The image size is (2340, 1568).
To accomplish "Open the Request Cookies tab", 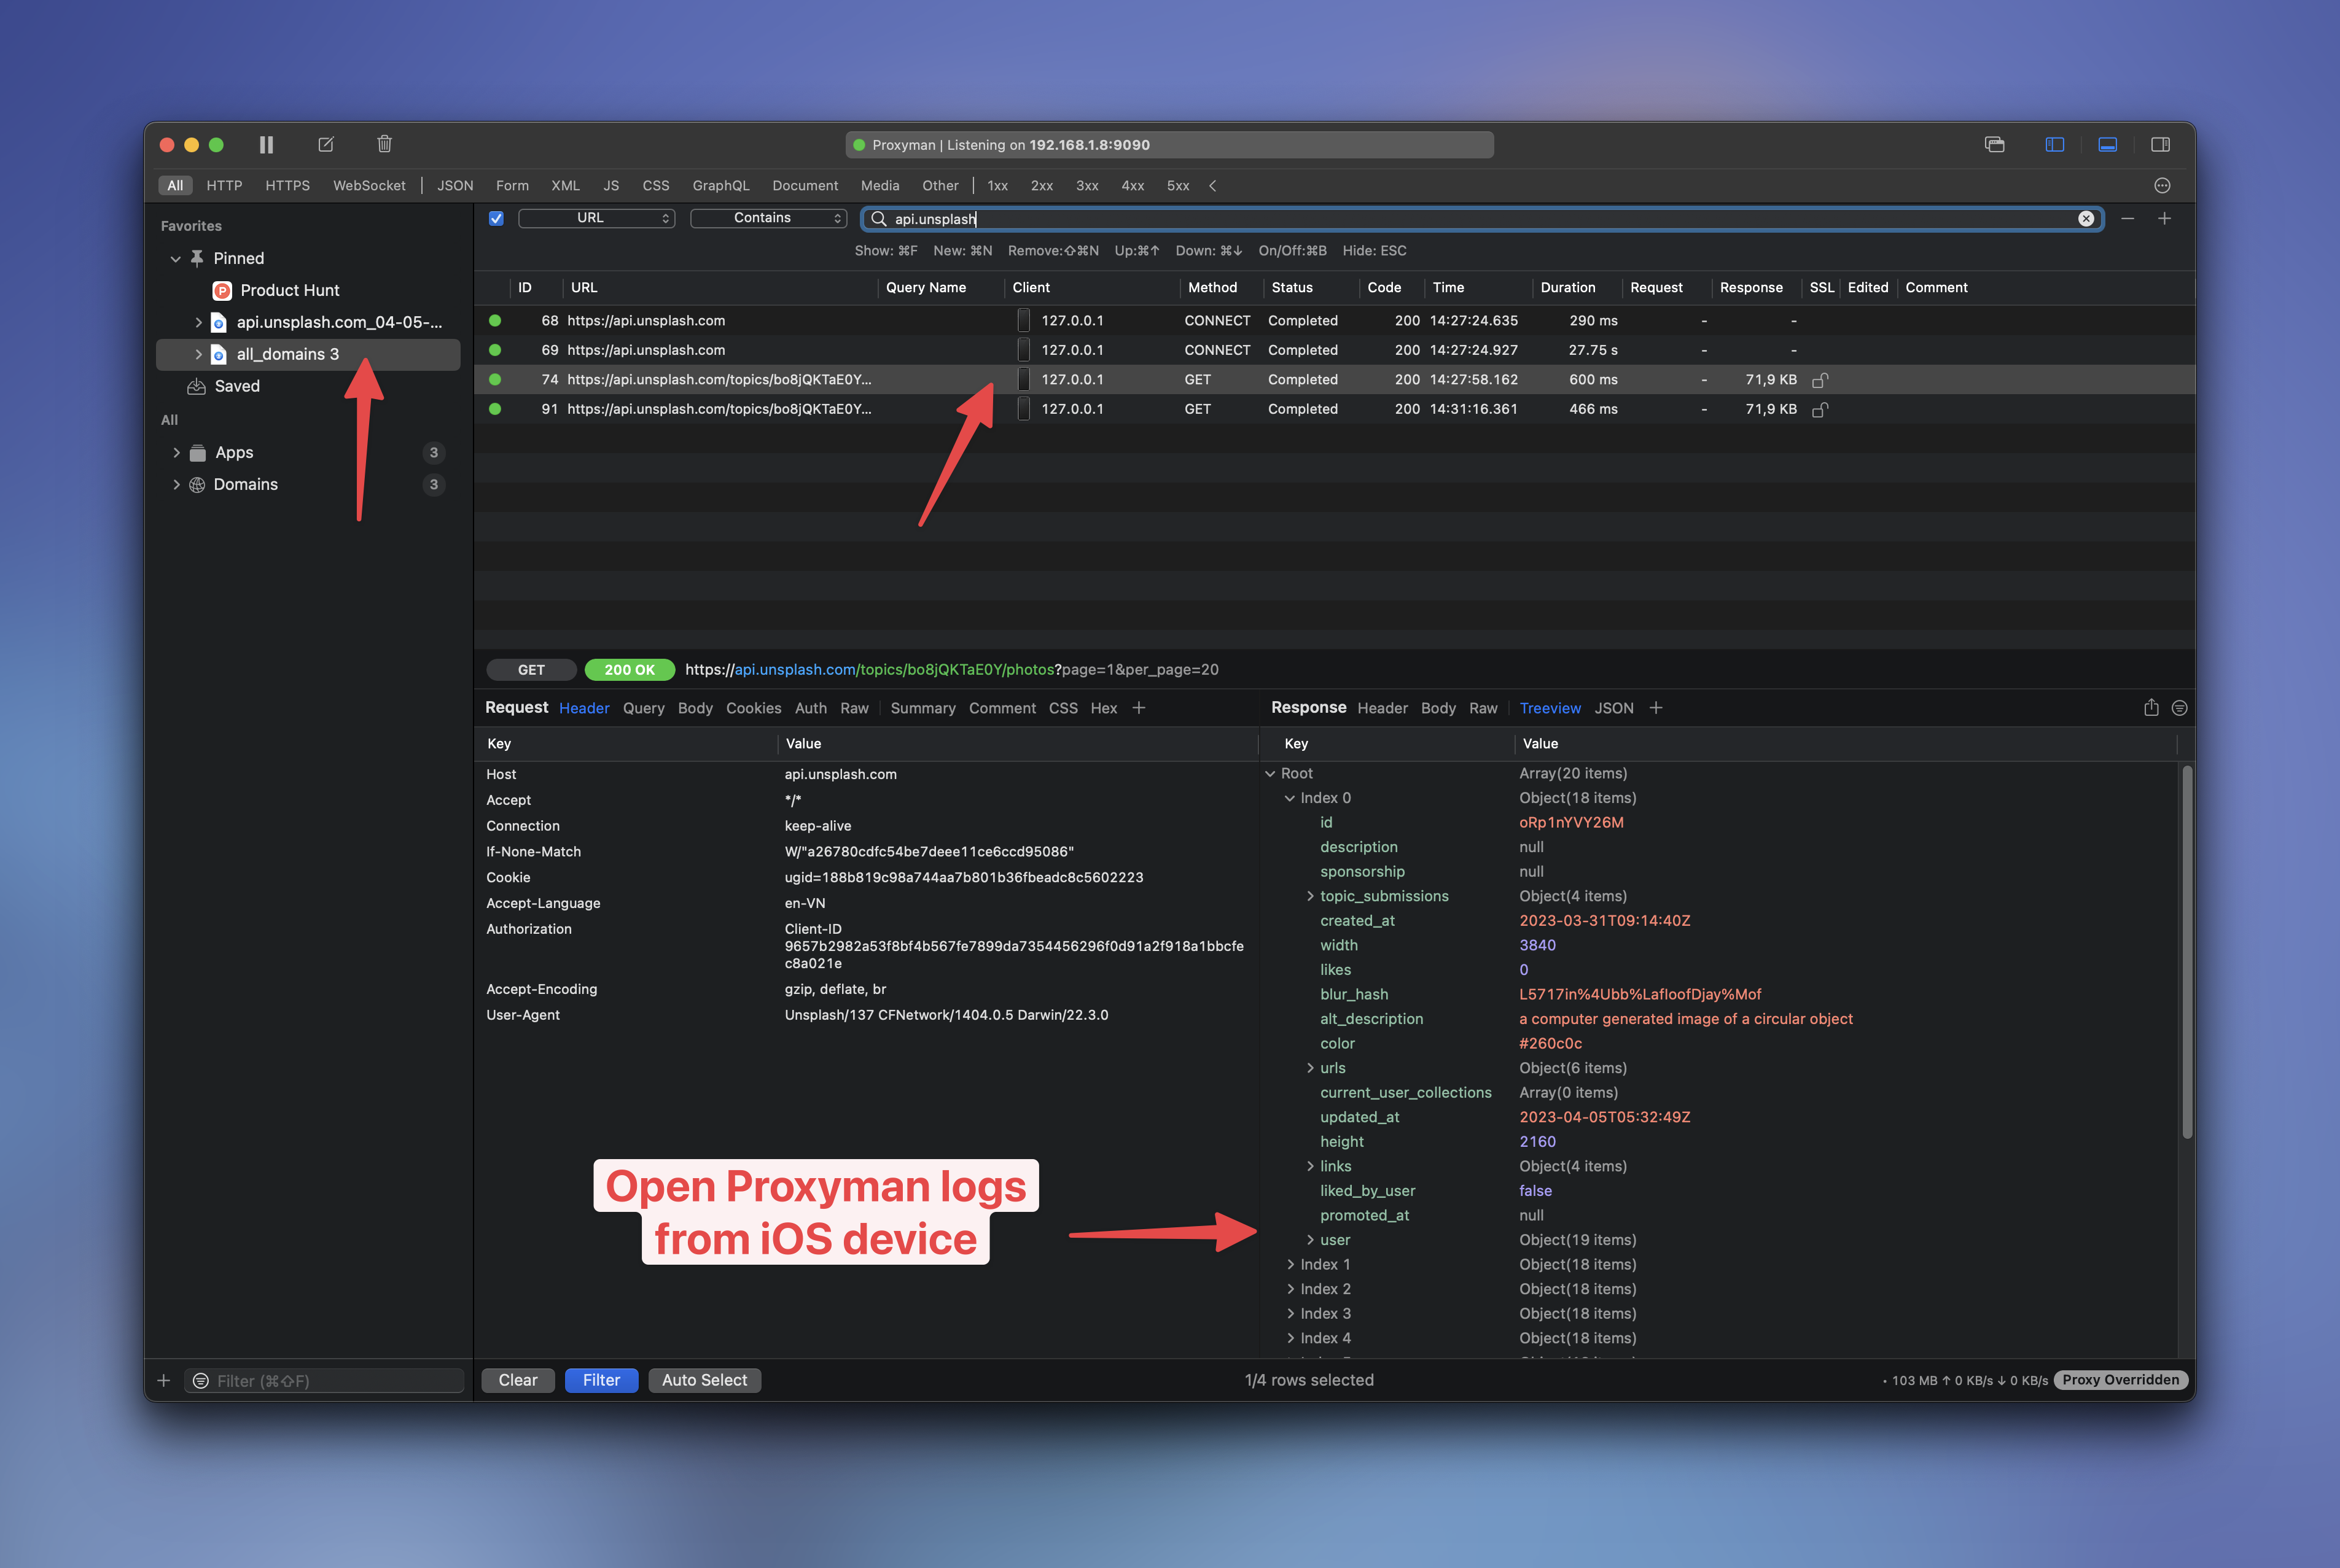I will pos(754,708).
